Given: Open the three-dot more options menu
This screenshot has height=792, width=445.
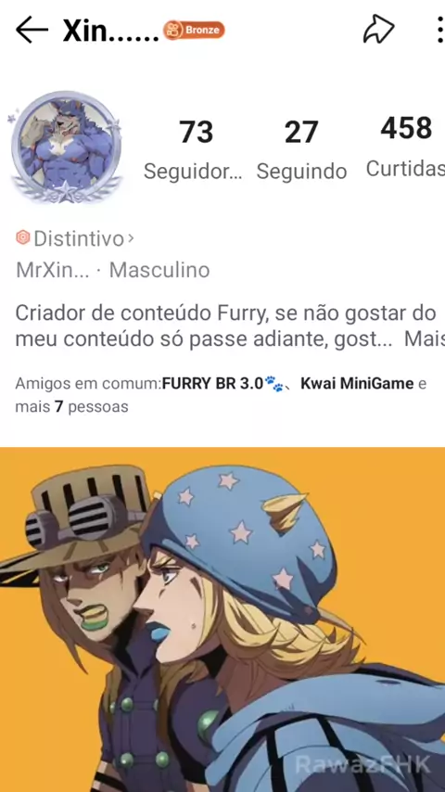Looking at the screenshot, I should [440, 31].
